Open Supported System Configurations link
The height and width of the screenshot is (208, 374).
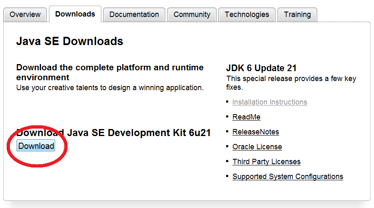(x=288, y=177)
